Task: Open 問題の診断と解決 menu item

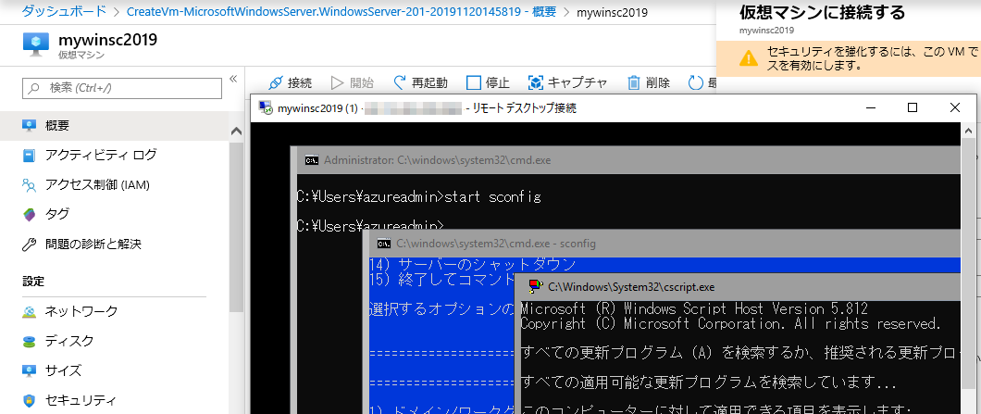Action: [114, 245]
